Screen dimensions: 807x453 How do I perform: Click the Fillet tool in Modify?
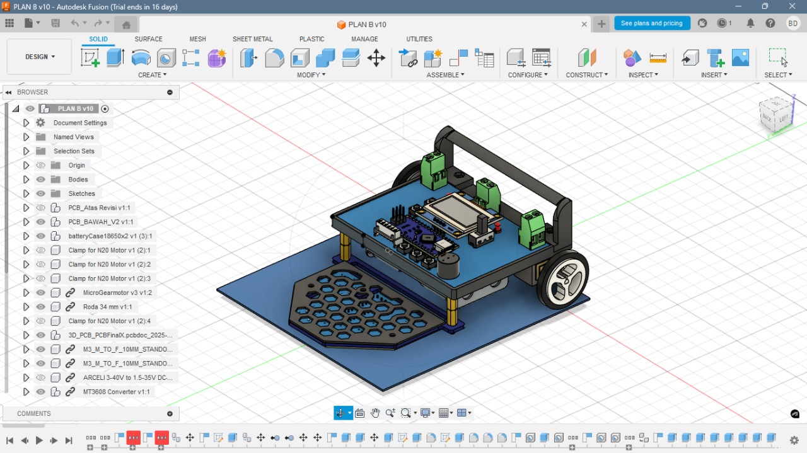pos(275,58)
